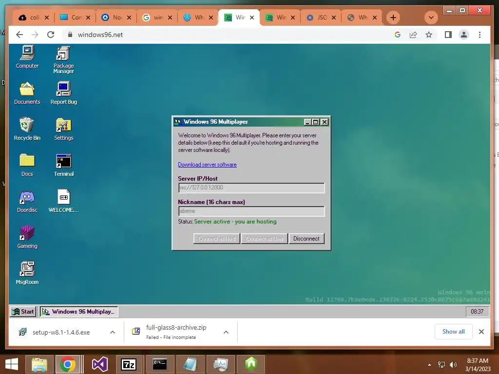Launch the Doordisc shortcut
The image size is (499, 374).
coord(27,201)
